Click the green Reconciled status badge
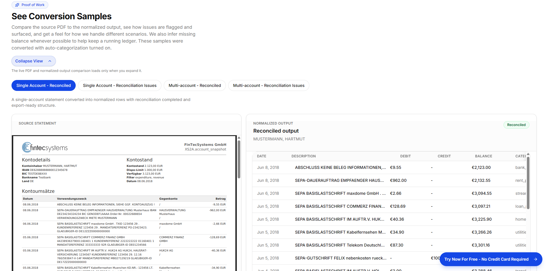This screenshot has height=271, width=547. (516, 125)
